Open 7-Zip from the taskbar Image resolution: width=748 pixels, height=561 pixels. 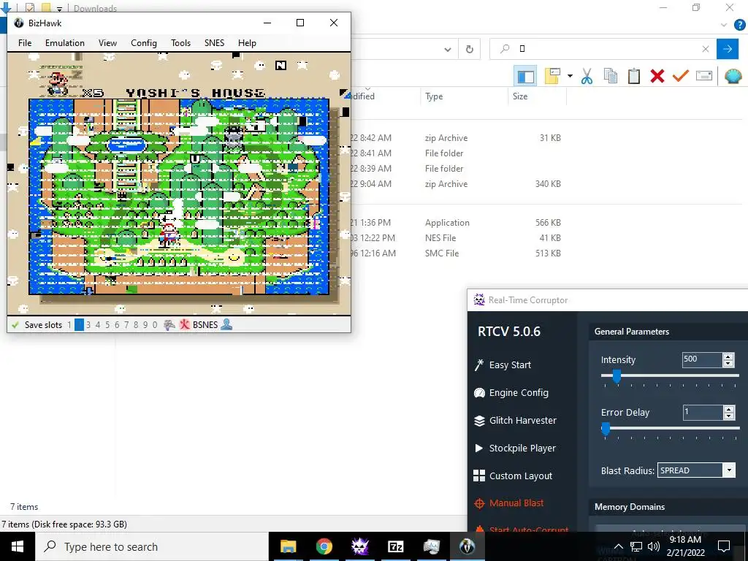(x=396, y=546)
